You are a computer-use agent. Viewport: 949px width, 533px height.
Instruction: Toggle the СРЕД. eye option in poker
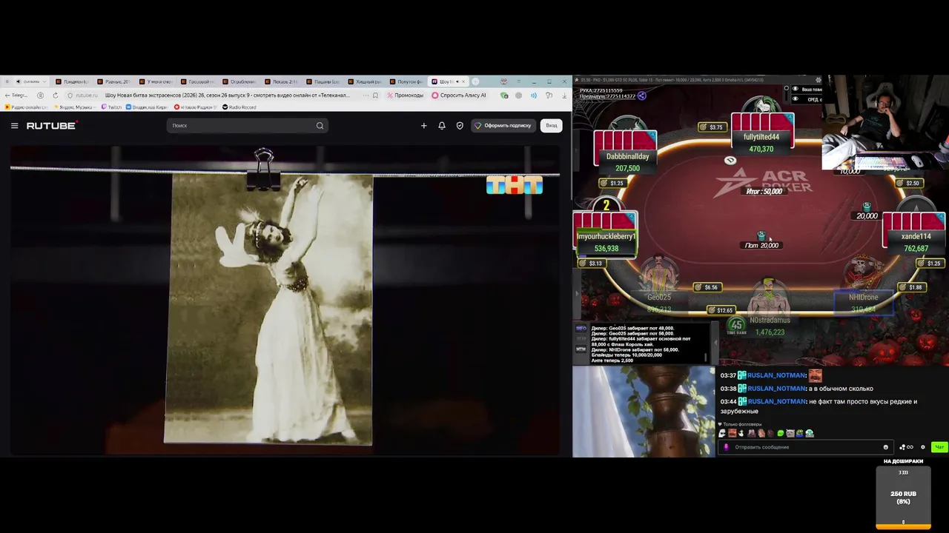(x=796, y=98)
